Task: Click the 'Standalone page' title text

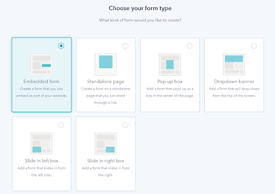Action: tap(106, 82)
